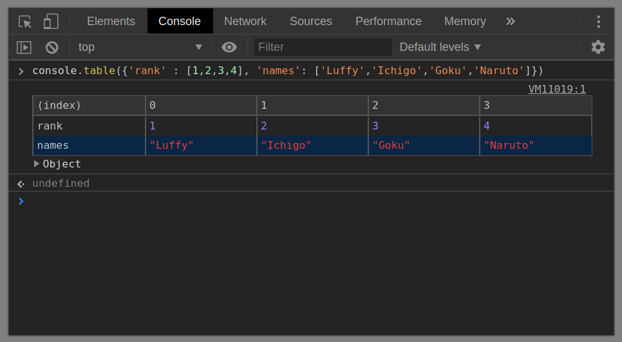Select the Console tab
Viewport: 622px width, 342px height.
[180, 21]
